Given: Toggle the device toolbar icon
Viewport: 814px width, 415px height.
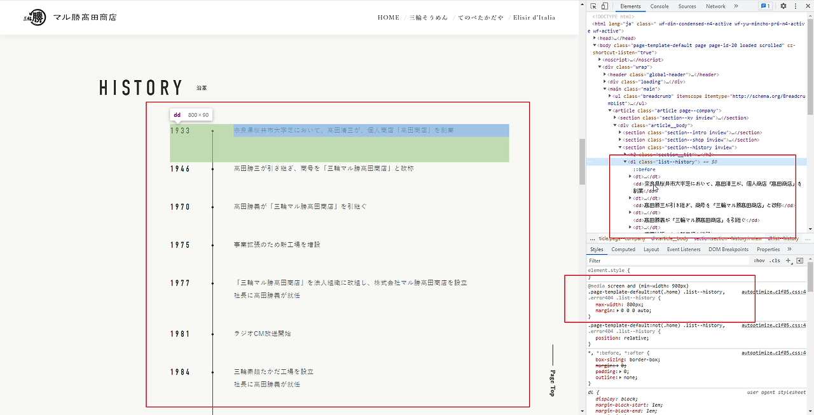Looking at the screenshot, I should coord(604,6).
